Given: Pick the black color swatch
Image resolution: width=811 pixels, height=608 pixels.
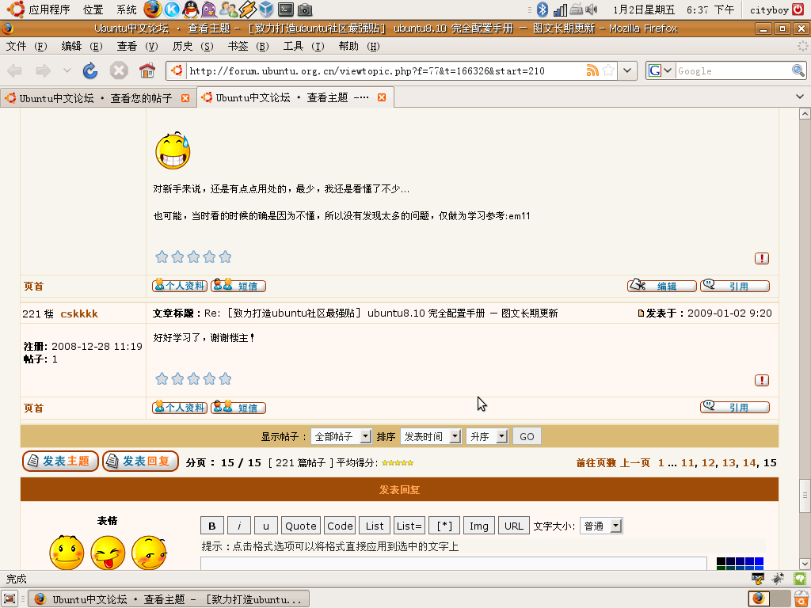Looking at the screenshot, I should (721, 561).
